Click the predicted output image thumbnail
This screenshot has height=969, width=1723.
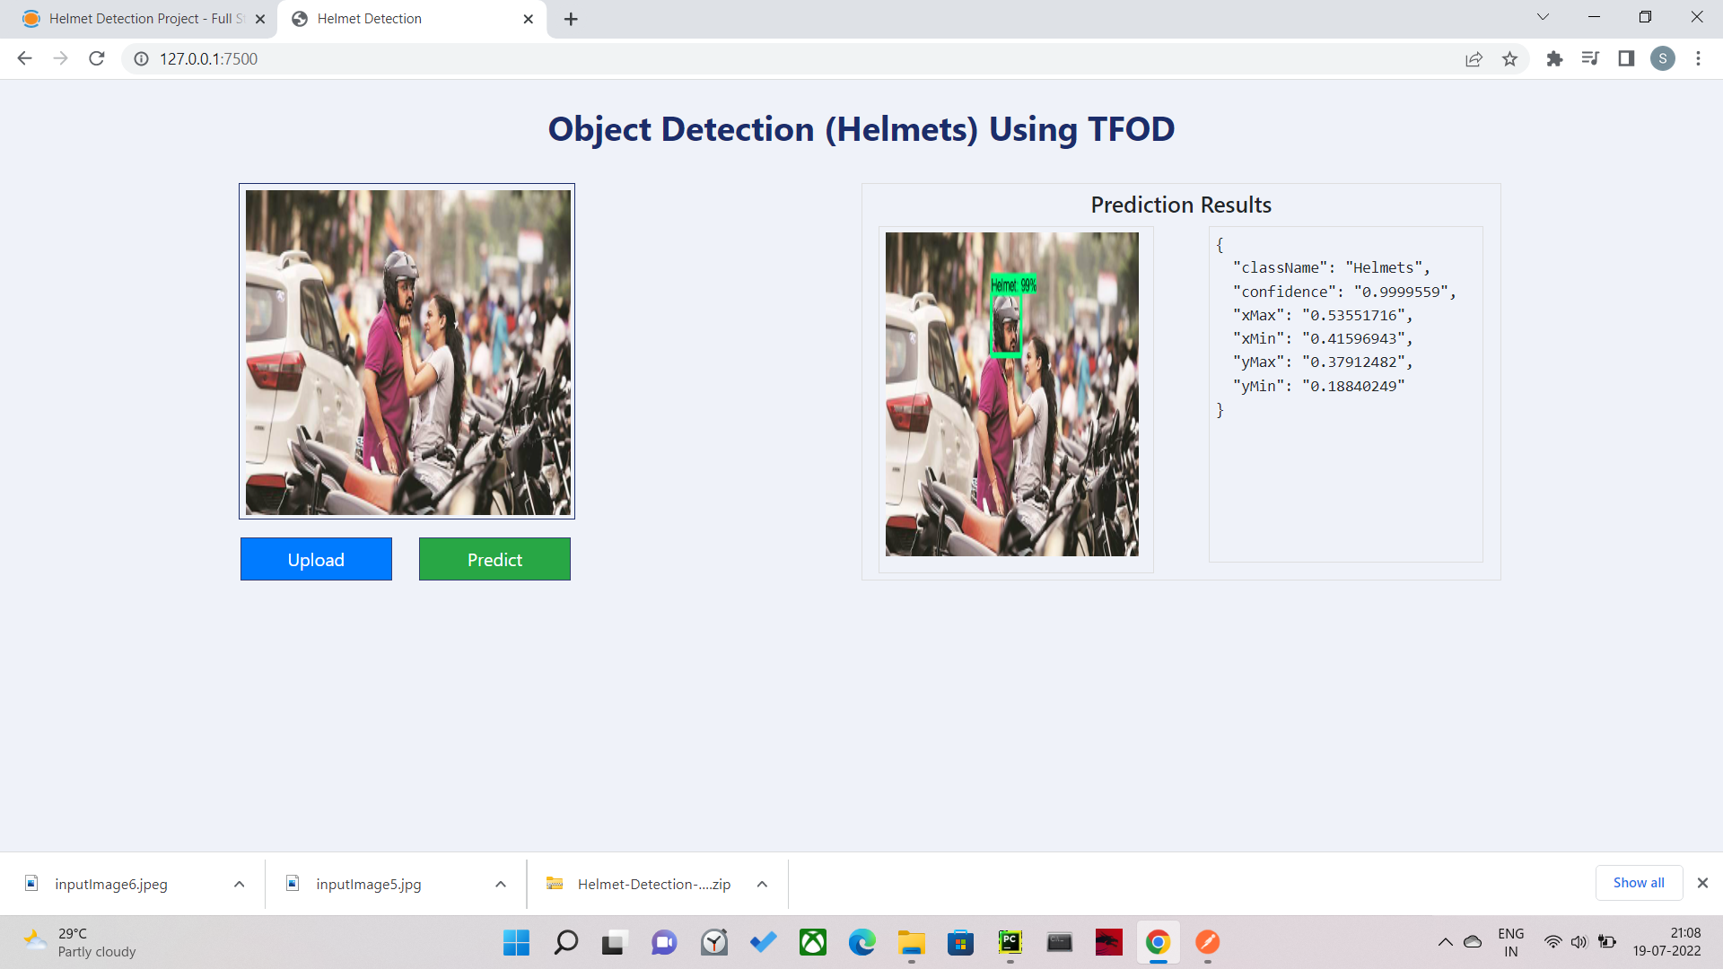(x=1011, y=394)
